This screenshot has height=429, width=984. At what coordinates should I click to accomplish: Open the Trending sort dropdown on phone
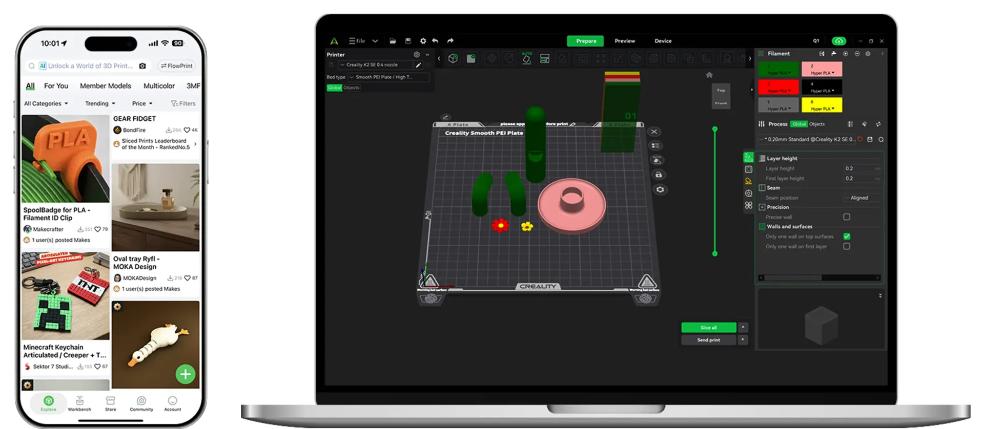pos(100,103)
